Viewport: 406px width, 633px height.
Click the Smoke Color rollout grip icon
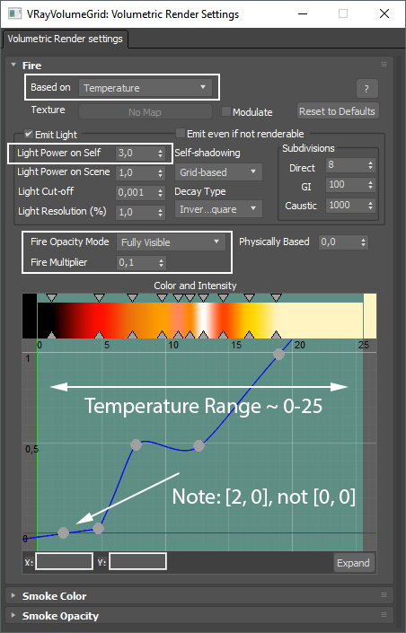click(384, 594)
